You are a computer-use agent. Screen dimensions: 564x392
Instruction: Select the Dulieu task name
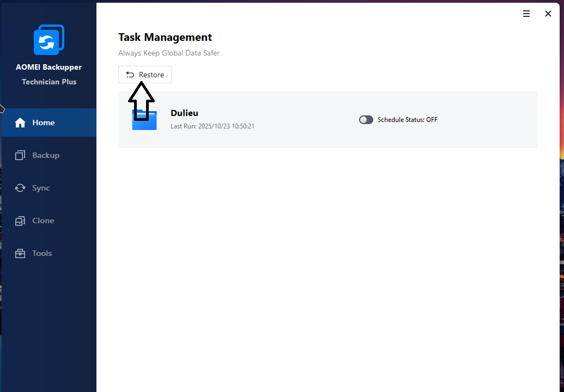pos(184,113)
